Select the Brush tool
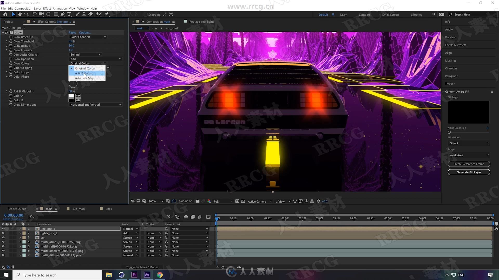499x280 pixels. click(x=77, y=14)
